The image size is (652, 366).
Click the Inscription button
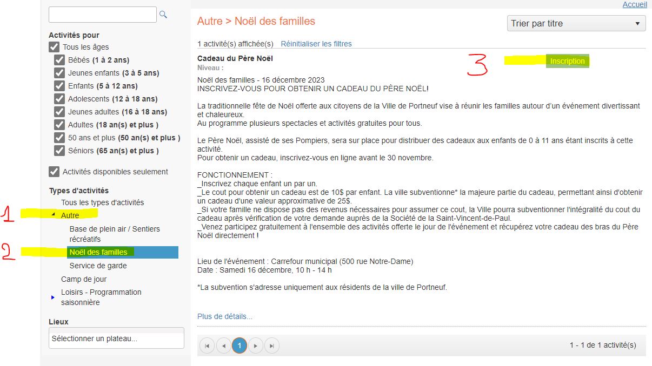pos(567,61)
